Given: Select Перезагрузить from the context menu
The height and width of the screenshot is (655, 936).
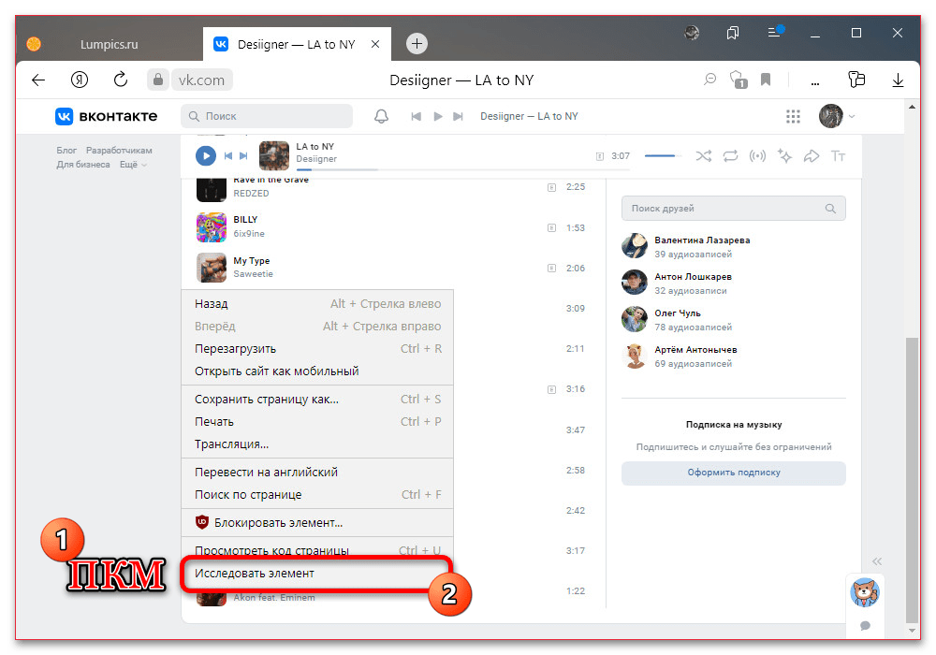Looking at the screenshot, I should 317,348.
